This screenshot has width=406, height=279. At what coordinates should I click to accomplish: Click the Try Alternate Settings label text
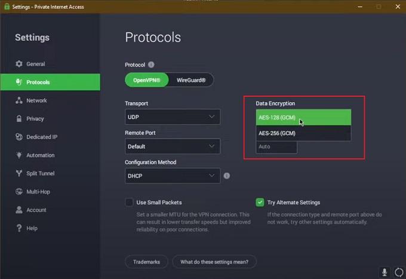[x=294, y=203]
